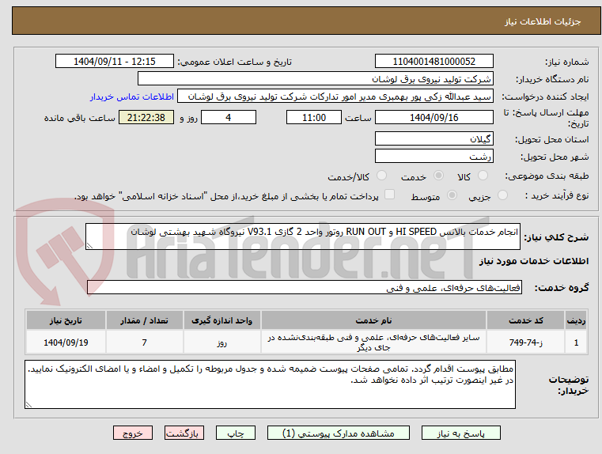The image size is (602, 454).
Task: Click the خروج exit button
Action: [133, 433]
